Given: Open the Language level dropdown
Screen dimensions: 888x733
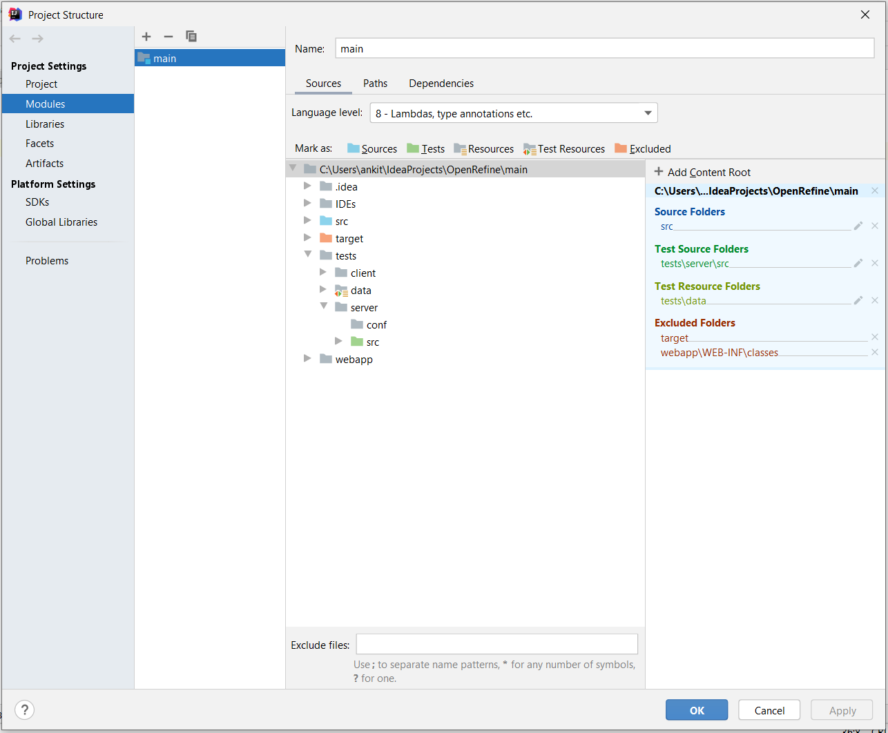Looking at the screenshot, I should click(x=648, y=113).
